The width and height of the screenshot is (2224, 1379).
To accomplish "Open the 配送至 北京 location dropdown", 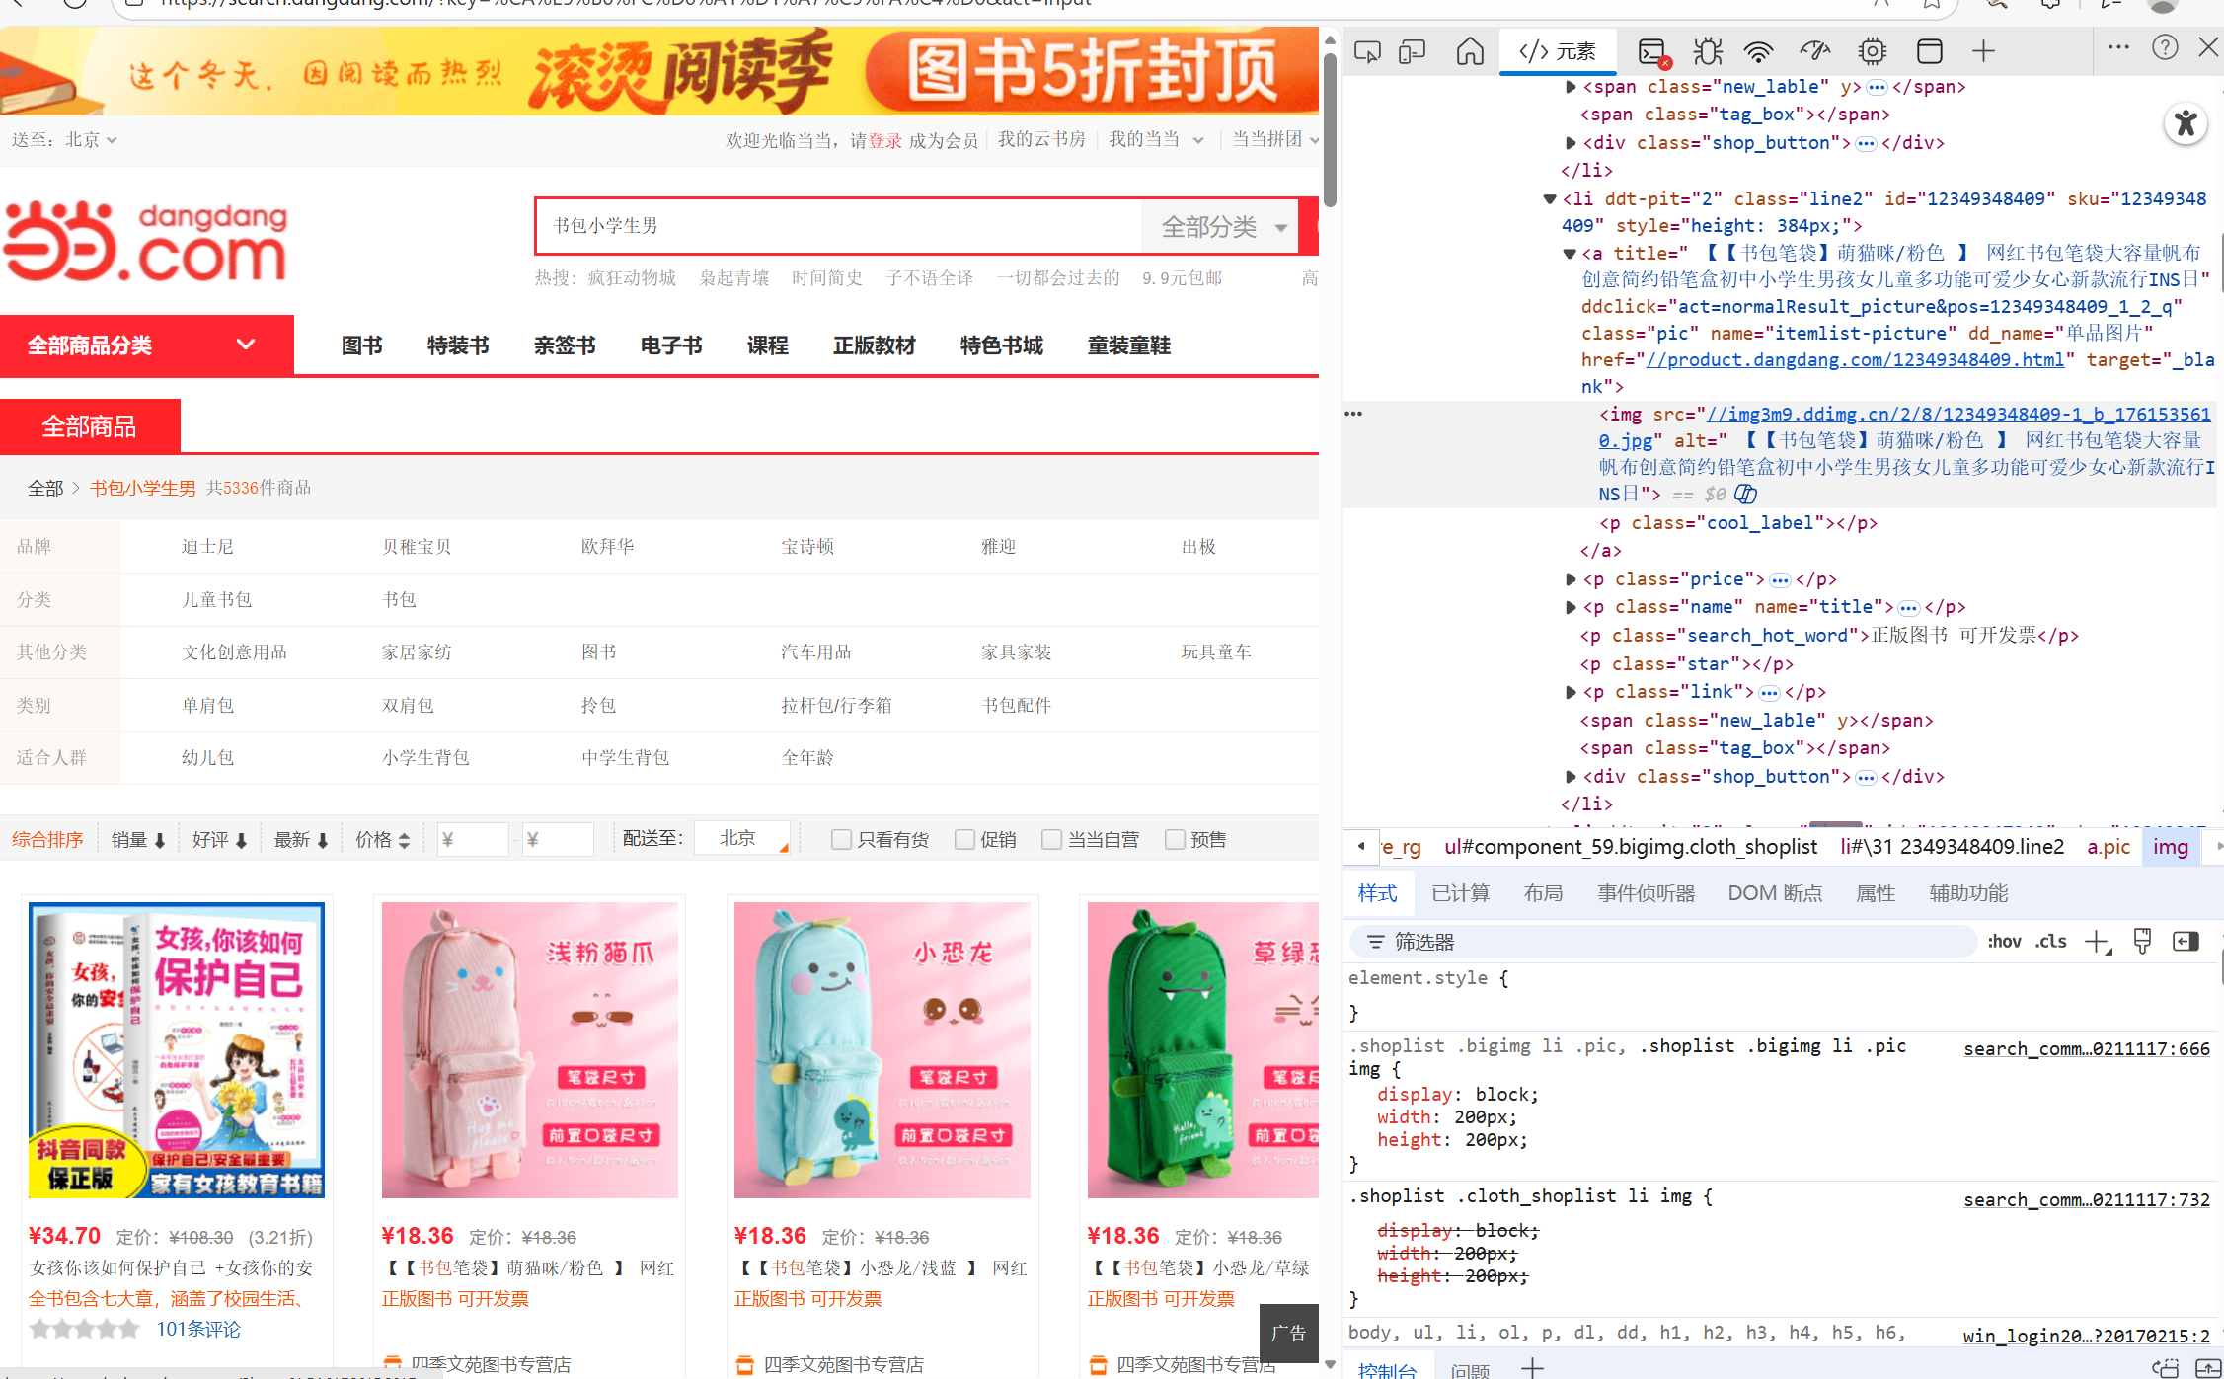I will click(741, 837).
